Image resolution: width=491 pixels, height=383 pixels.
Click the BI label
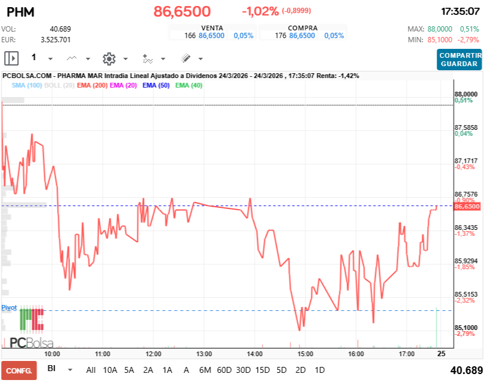click(x=52, y=368)
